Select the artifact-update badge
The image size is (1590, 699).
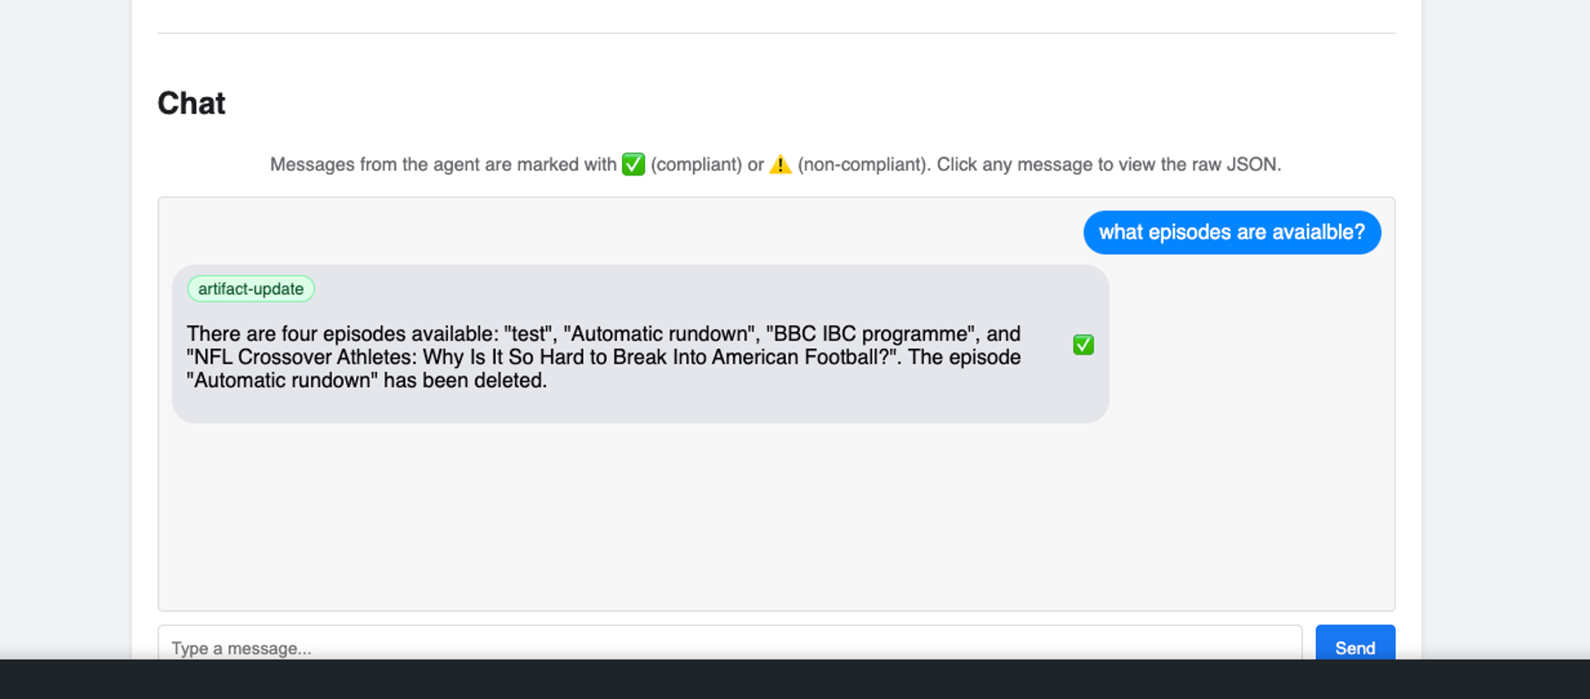(x=251, y=289)
